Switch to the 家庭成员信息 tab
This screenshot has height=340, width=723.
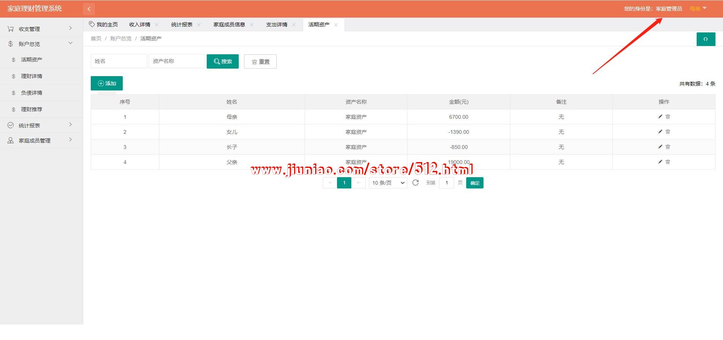[229, 25]
